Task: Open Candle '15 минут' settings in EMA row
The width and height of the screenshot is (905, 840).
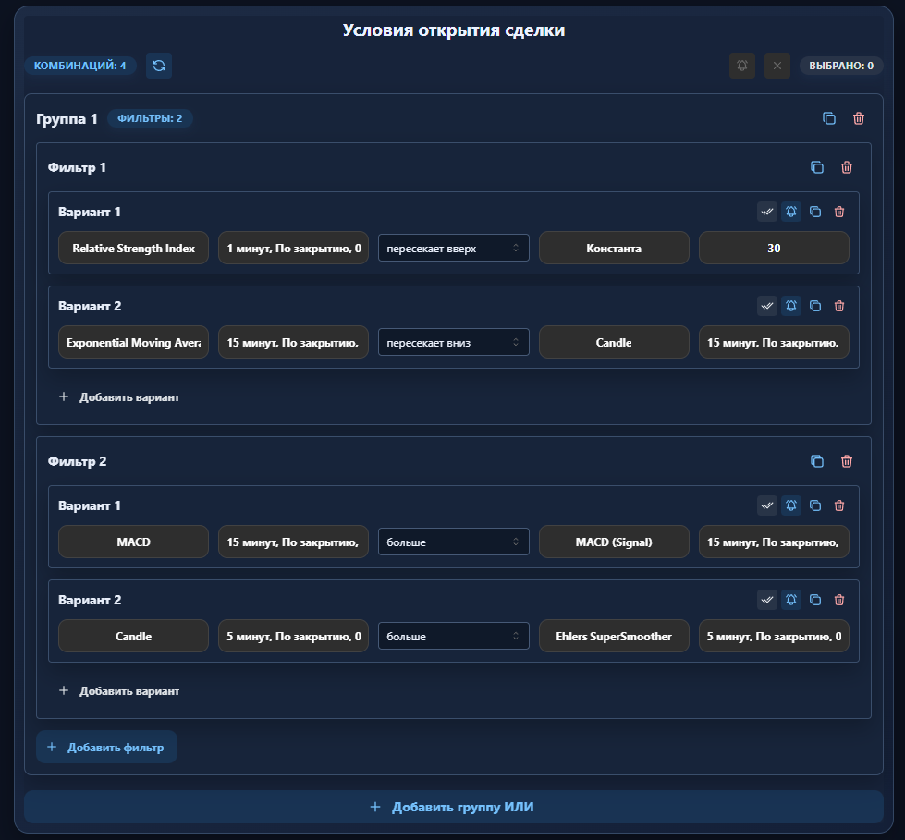Action: click(x=774, y=342)
